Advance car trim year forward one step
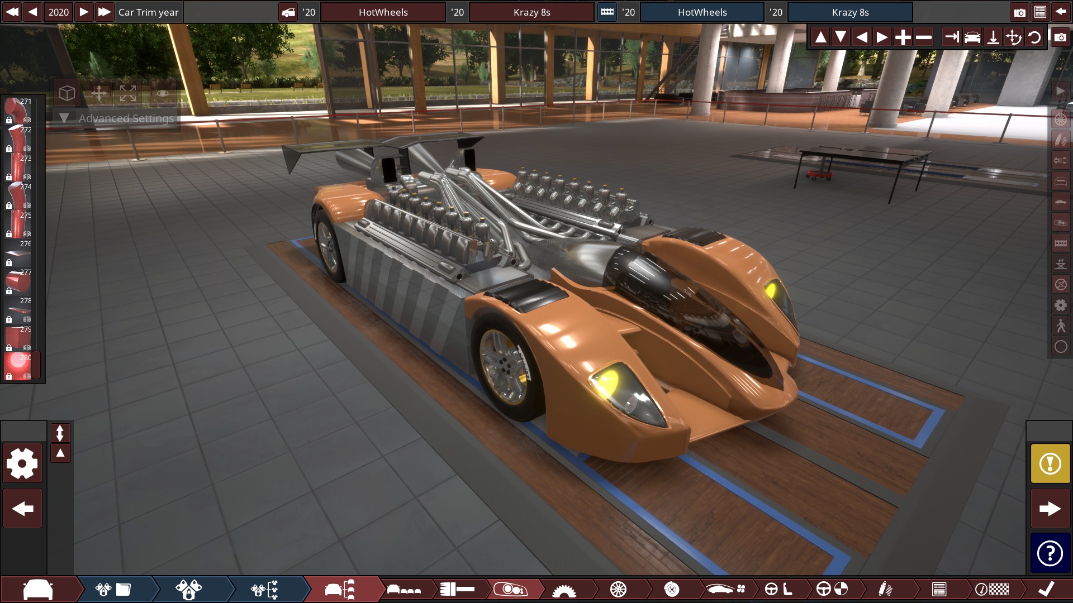This screenshot has height=603, width=1073. (84, 12)
